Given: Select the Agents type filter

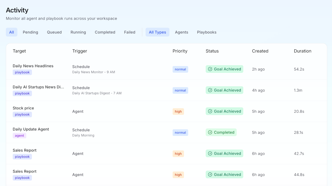Looking at the screenshot, I should pos(182,32).
